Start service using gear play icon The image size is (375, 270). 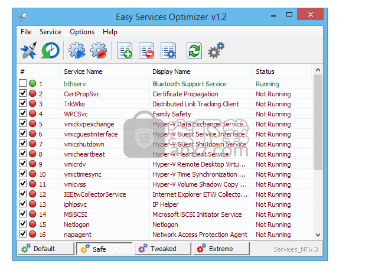[x=77, y=51]
